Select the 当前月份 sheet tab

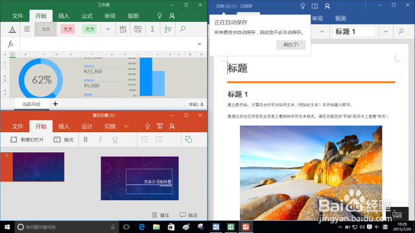click(x=31, y=104)
